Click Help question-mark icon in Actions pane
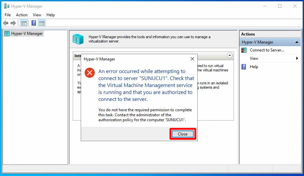Image resolution: width=304 pixels, height=176 pixels. pyautogui.click(x=244, y=67)
